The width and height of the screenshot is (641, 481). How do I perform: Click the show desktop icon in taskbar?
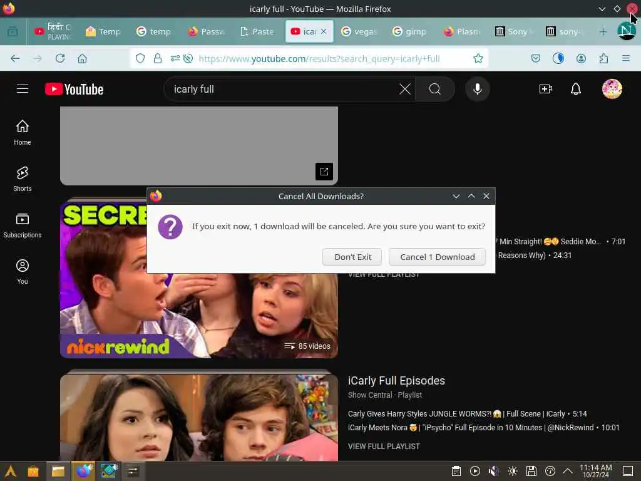coord(628,471)
